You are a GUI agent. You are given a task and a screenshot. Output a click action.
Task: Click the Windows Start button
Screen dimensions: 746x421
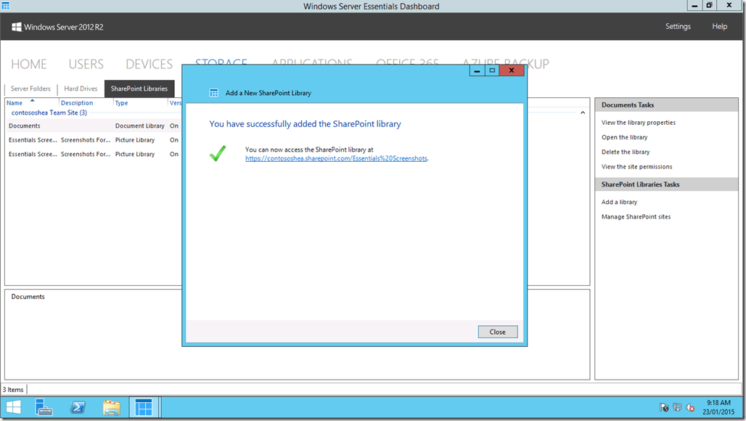point(14,407)
